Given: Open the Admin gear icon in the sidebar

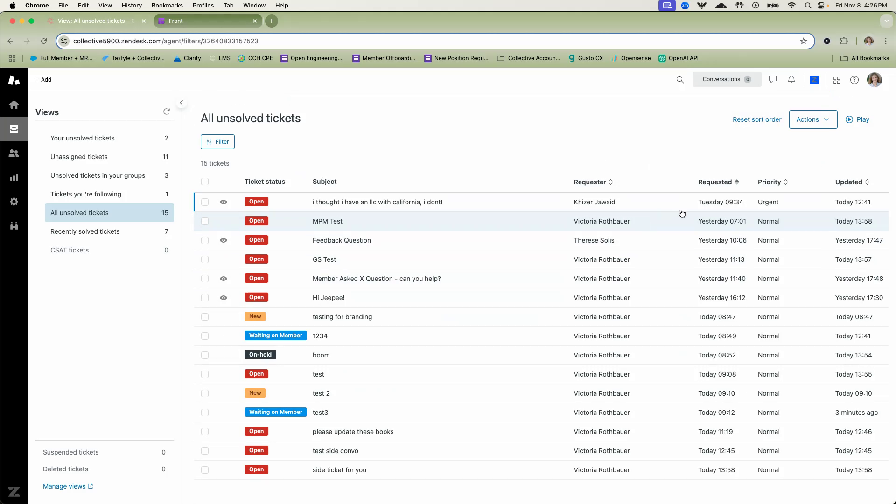Looking at the screenshot, I should pyautogui.click(x=14, y=202).
